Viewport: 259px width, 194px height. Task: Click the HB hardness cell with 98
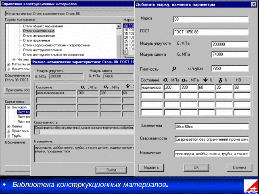(242, 88)
